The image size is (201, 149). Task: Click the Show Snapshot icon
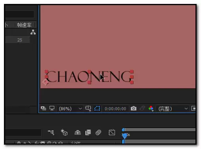click(x=142, y=108)
